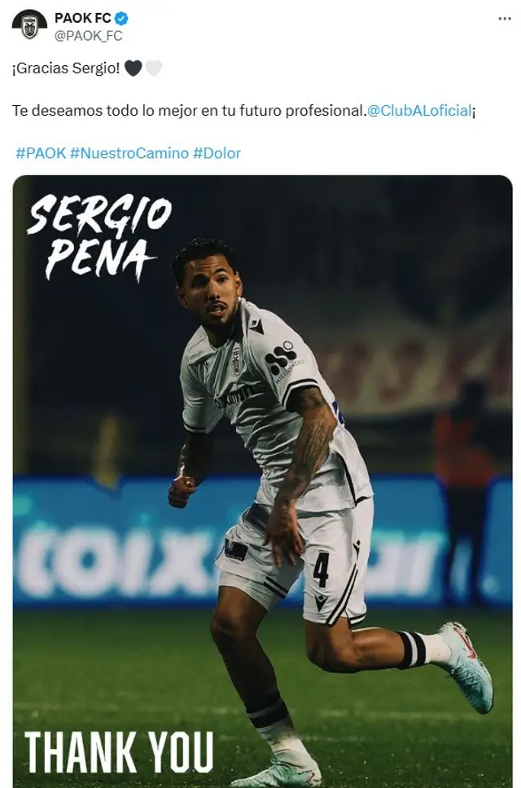Screen dimensions: 521x788
Task: Click the PAOK crest on the jersey chest
Action: (x=236, y=360)
